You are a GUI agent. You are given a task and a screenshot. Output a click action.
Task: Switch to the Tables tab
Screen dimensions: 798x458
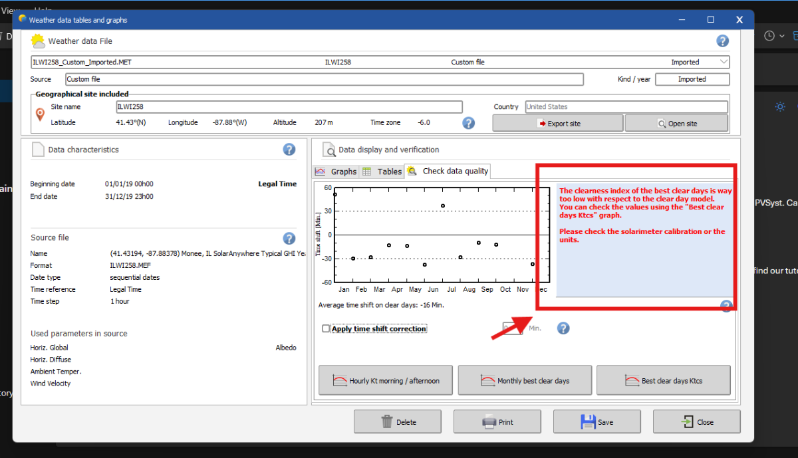pos(382,172)
